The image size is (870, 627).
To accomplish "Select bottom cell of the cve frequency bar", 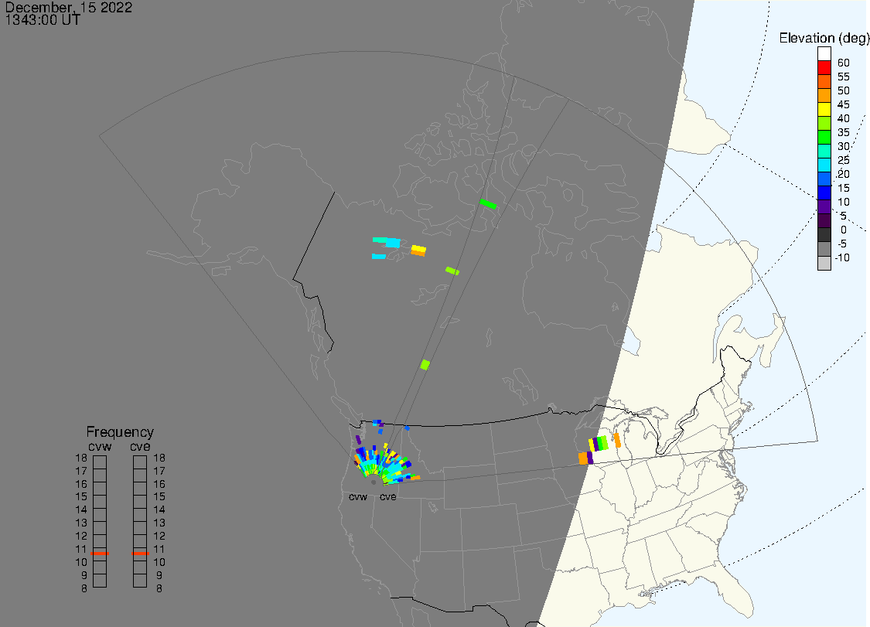I will [x=140, y=581].
